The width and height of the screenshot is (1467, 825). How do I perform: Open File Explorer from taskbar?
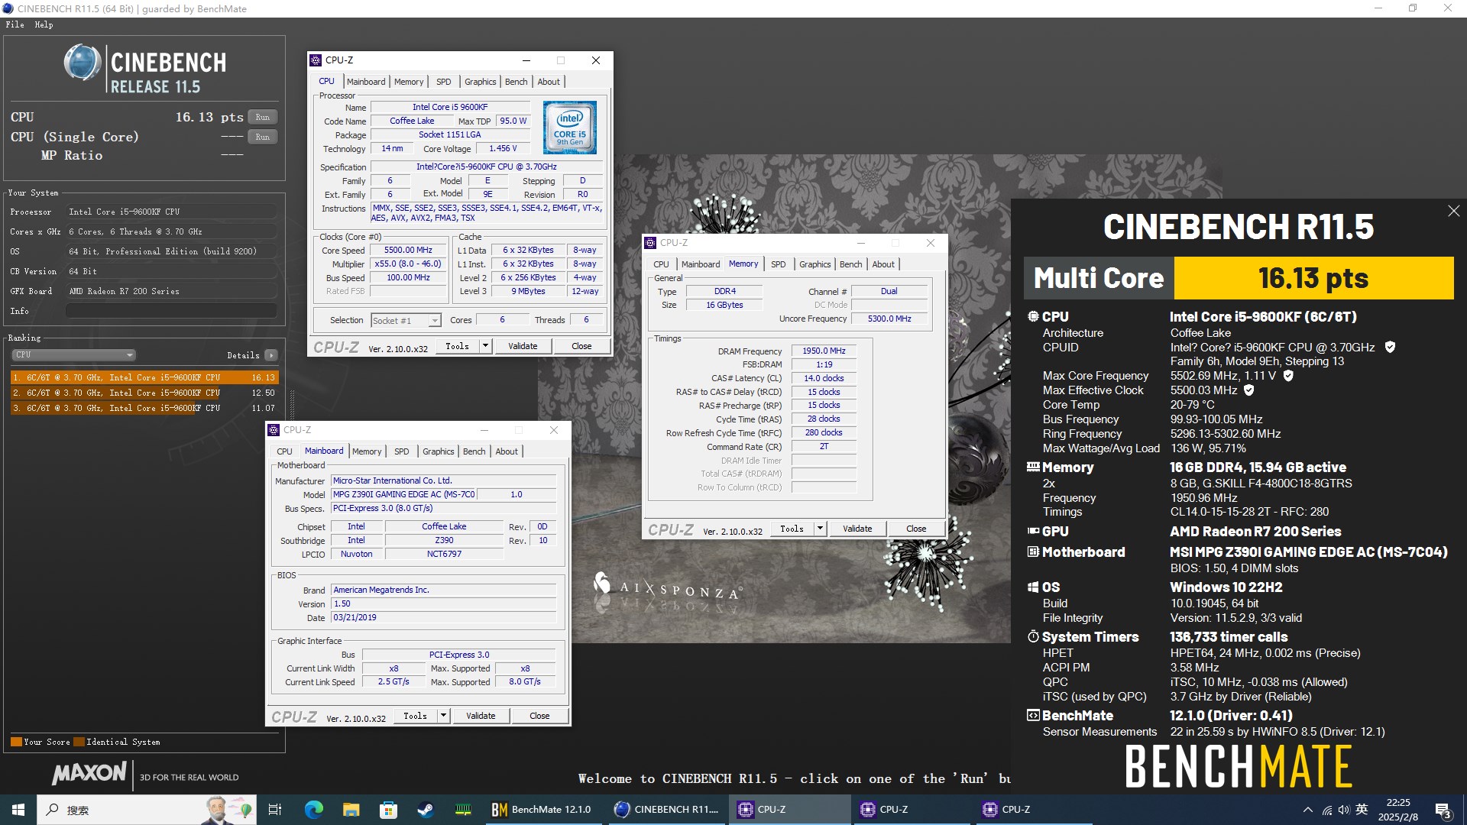coord(351,810)
